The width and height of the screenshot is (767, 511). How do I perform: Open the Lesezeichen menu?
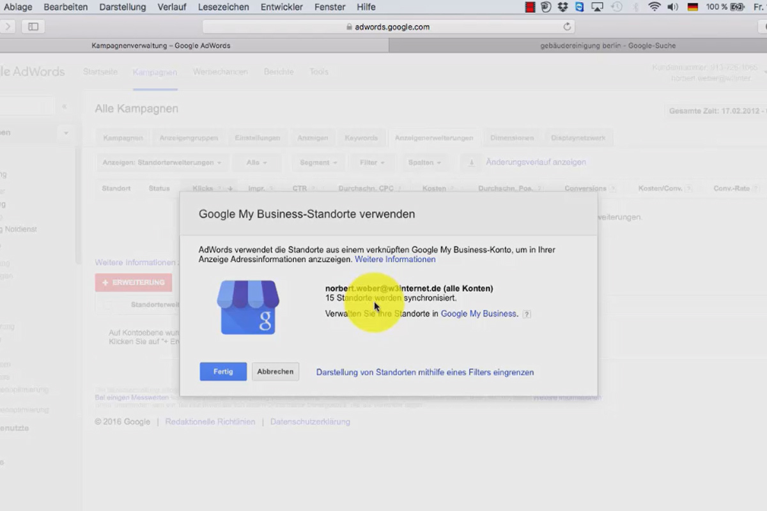pos(224,7)
